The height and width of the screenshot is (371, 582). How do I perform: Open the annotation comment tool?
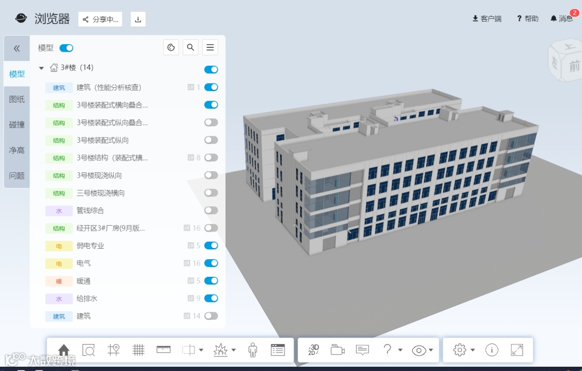tap(362, 349)
